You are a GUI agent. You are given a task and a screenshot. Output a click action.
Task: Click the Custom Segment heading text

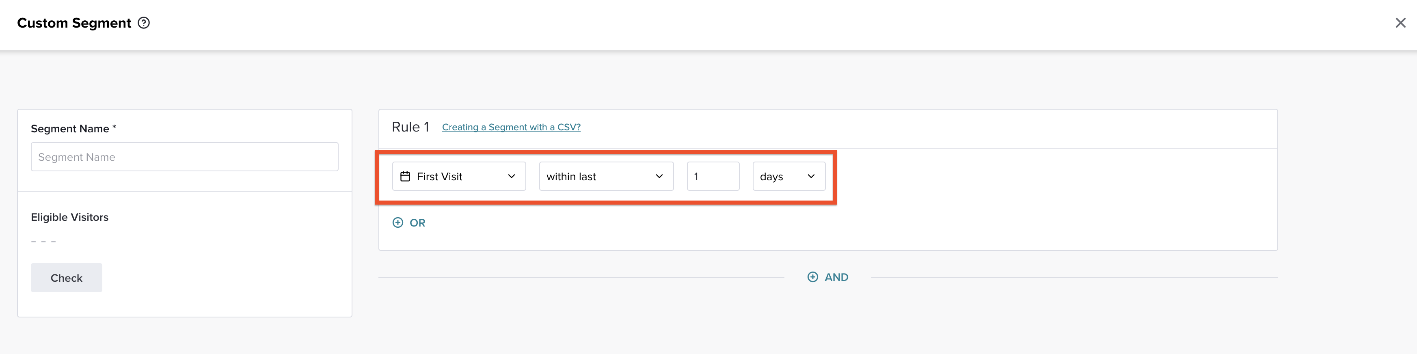(74, 23)
